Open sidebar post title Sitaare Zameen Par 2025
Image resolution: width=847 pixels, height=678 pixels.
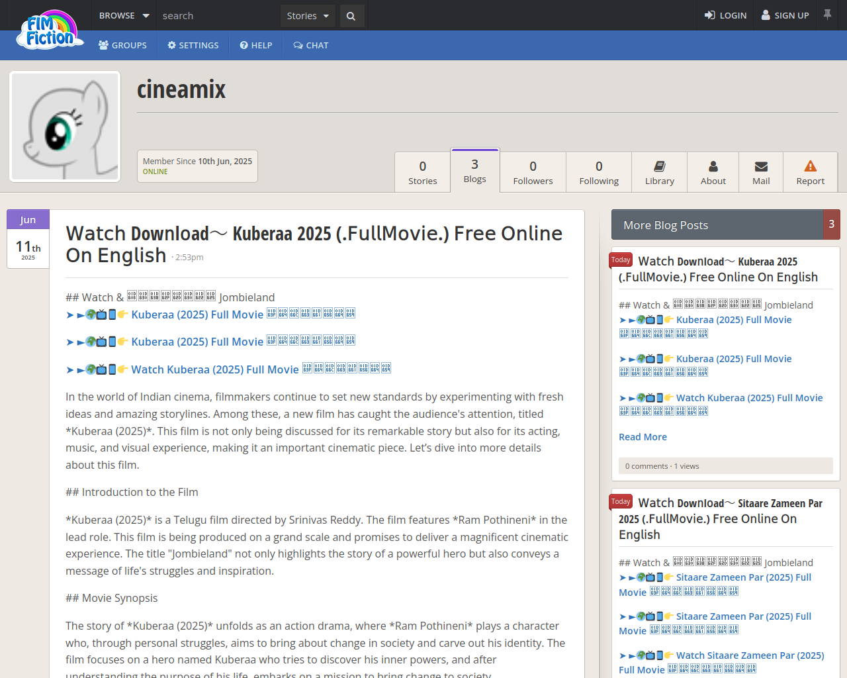point(721,519)
